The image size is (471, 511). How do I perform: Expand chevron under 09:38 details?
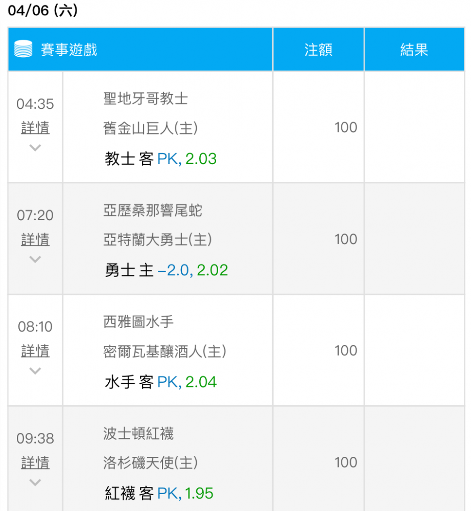[35, 482]
